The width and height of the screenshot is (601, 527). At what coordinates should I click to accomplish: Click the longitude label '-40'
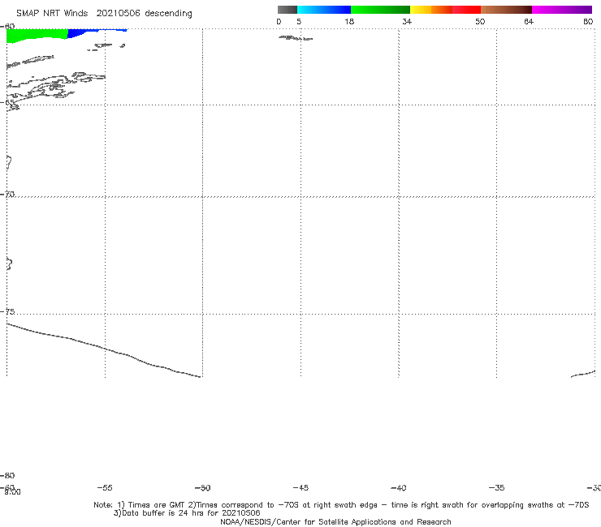coord(398,487)
